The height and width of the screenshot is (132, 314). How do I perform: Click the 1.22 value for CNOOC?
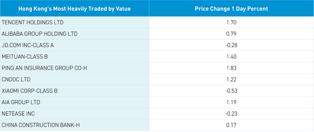[x=231, y=79]
